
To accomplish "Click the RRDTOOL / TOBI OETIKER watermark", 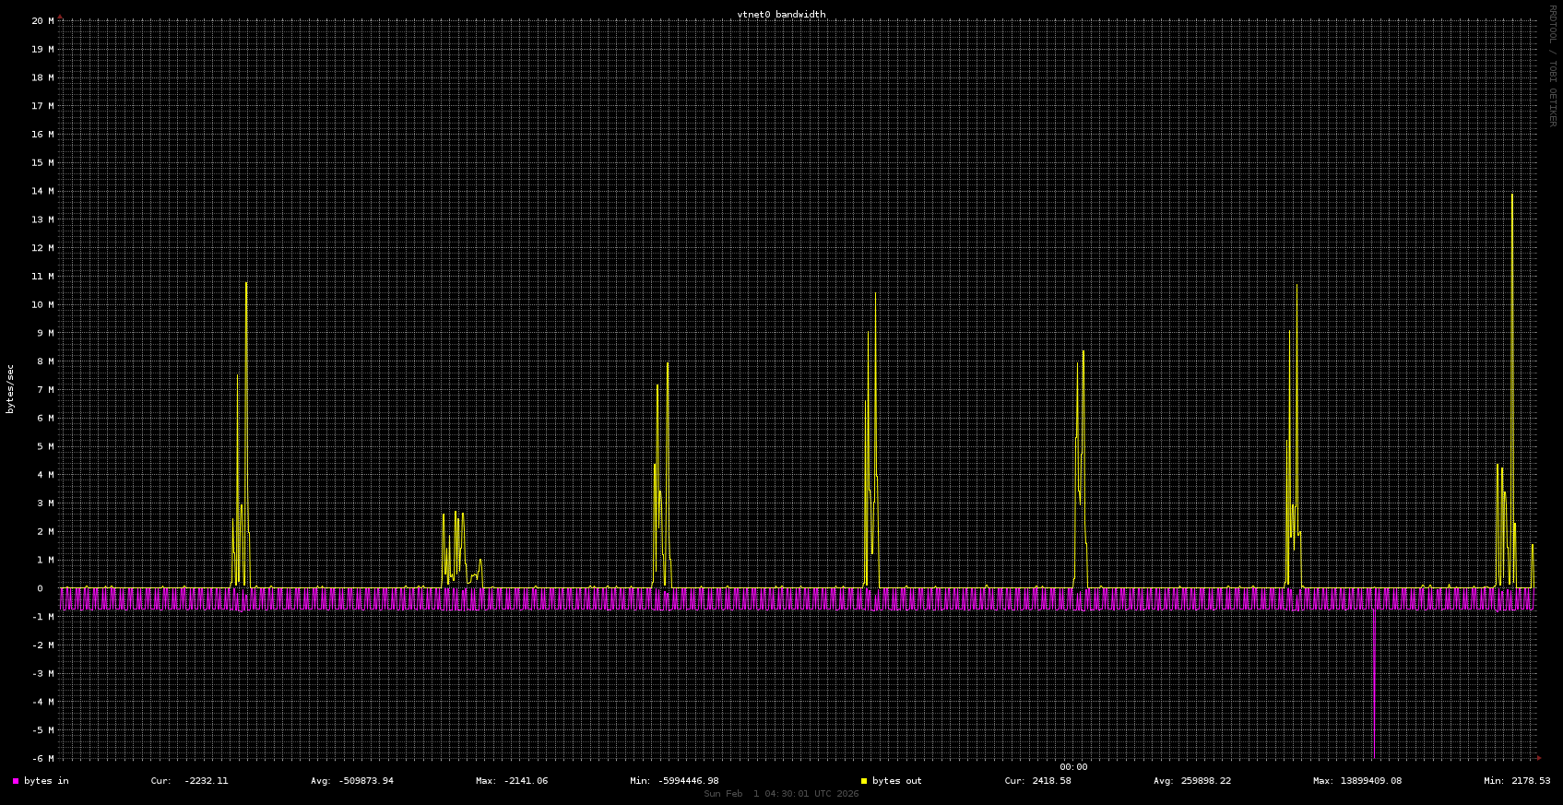I will pyautogui.click(x=1552, y=65).
